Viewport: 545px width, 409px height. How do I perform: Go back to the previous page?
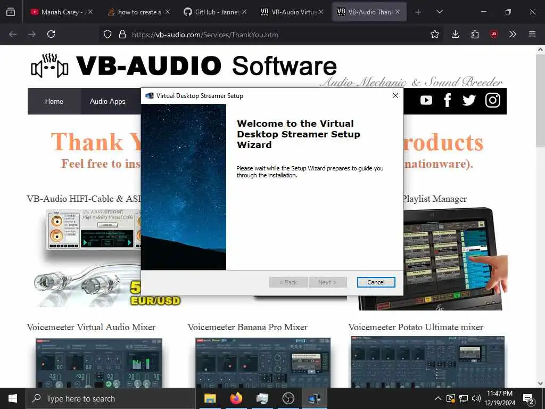[13, 34]
